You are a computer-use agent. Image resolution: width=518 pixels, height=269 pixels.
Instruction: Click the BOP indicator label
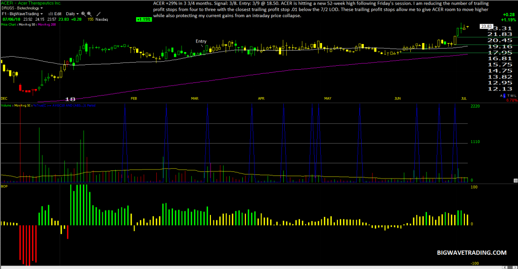tap(4, 187)
